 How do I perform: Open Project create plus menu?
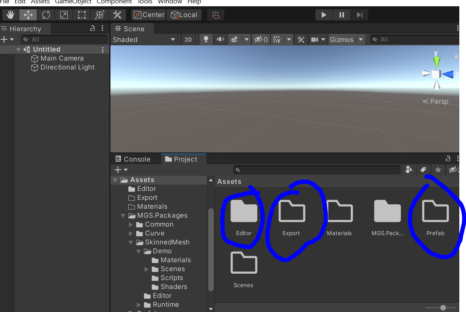coord(121,170)
